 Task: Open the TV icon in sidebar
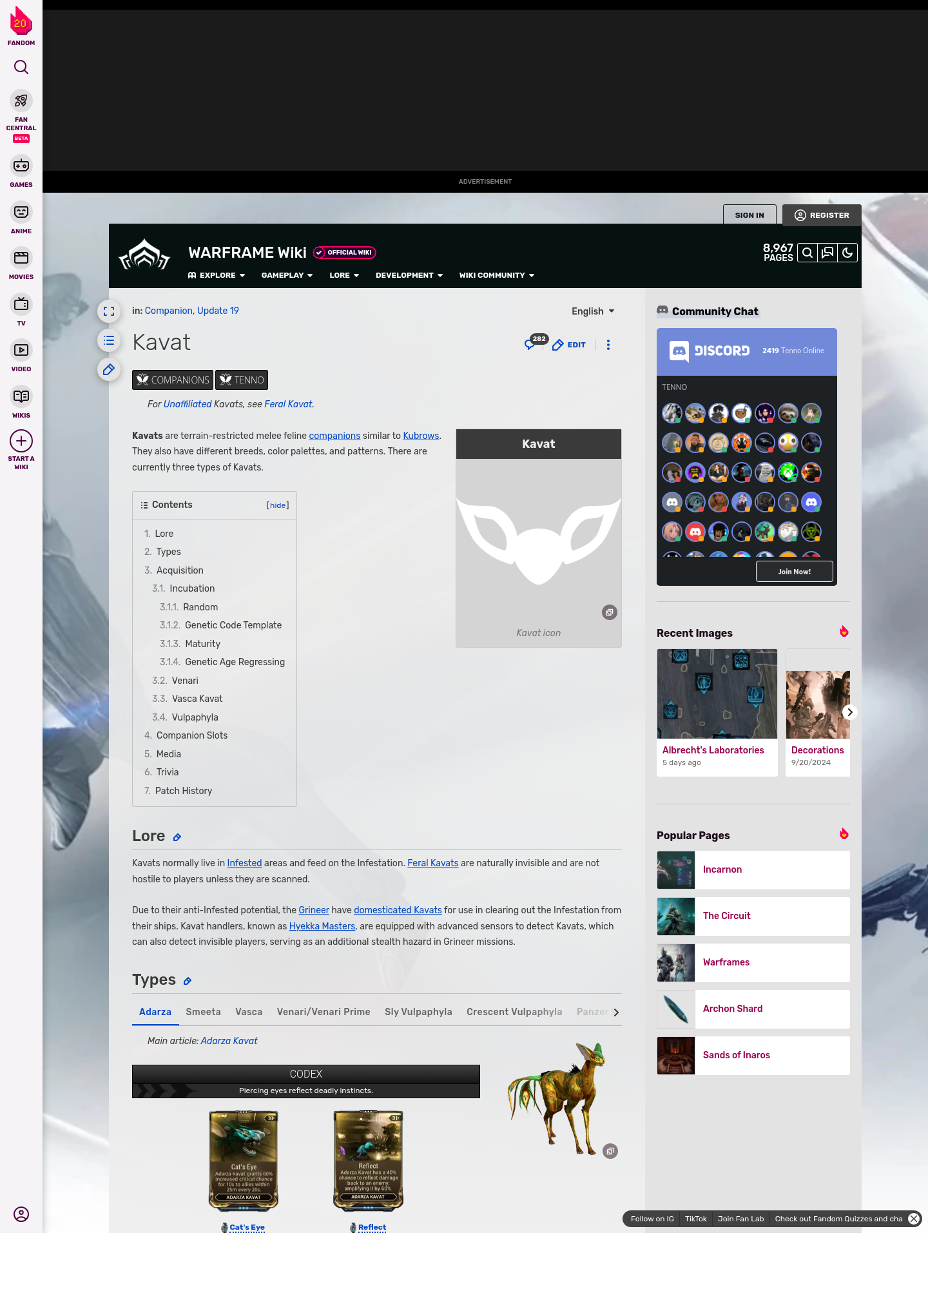[x=21, y=304]
